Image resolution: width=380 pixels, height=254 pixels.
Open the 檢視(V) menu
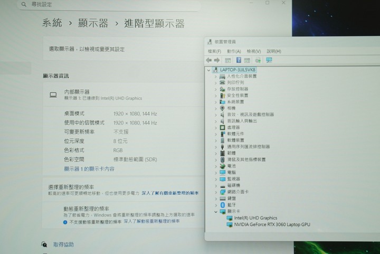click(254, 51)
